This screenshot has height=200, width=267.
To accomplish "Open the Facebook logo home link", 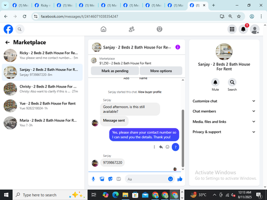I will [x=8, y=29].
